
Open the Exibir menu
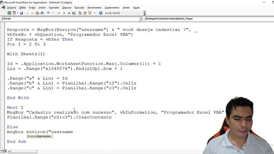click(x=32, y=8)
